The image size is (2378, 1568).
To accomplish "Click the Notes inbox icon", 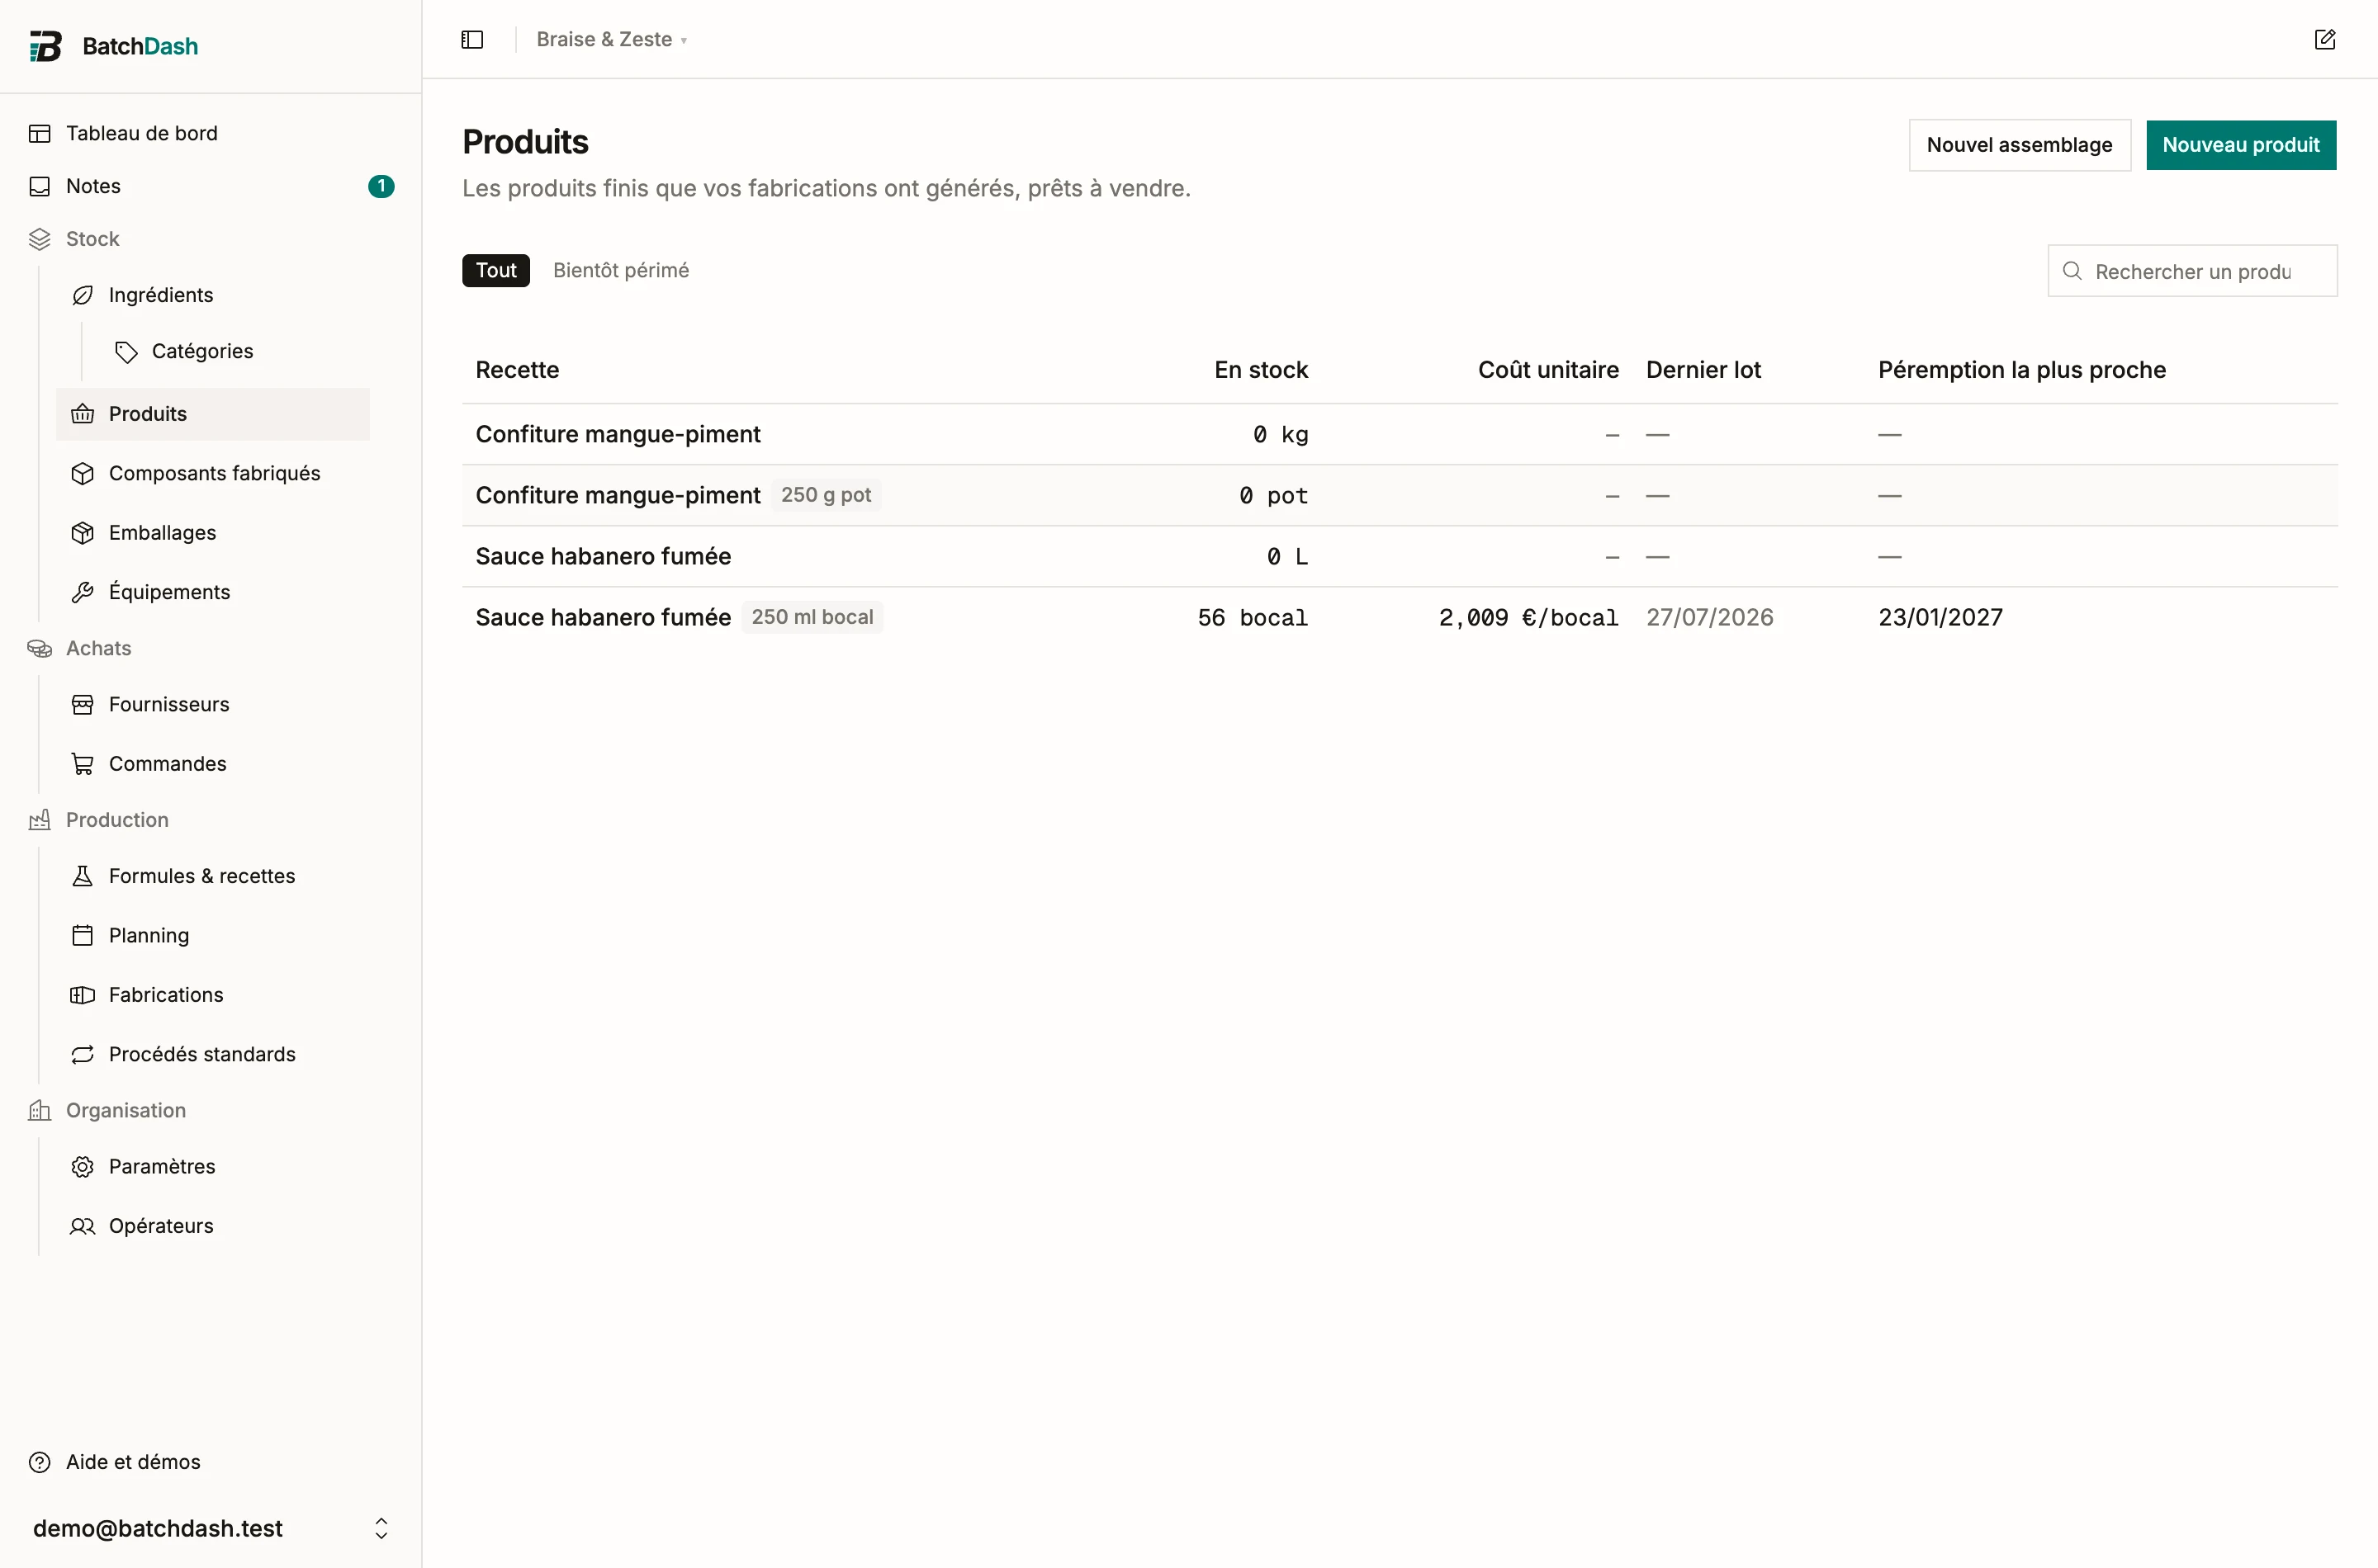I will click(40, 187).
